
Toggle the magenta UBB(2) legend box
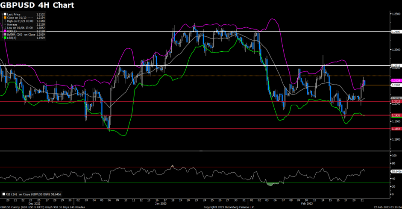point(4,31)
